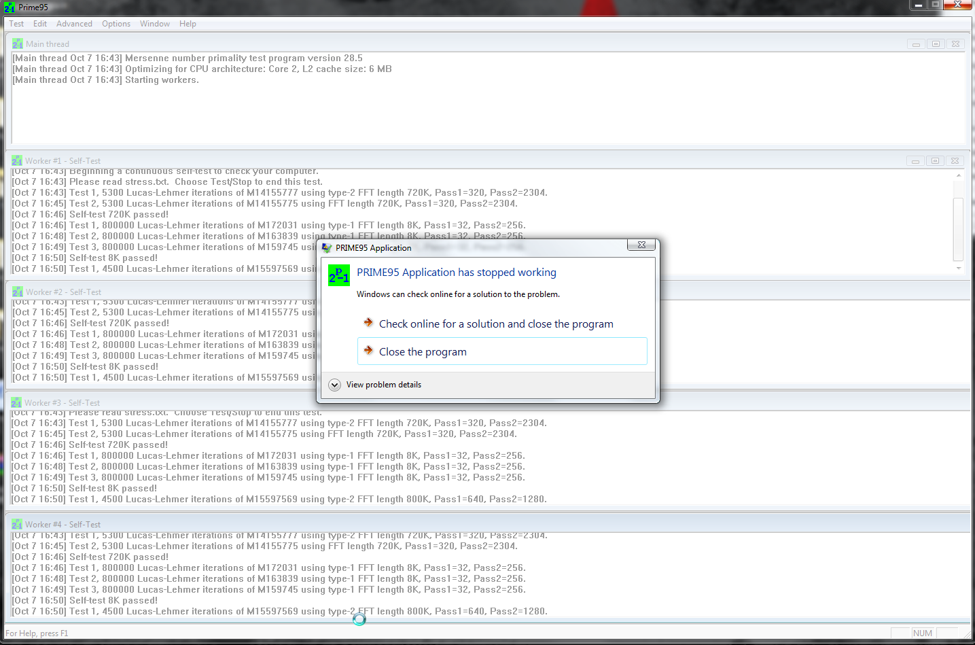
Task: Click the Worker #4 window icon
Action: [17, 525]
